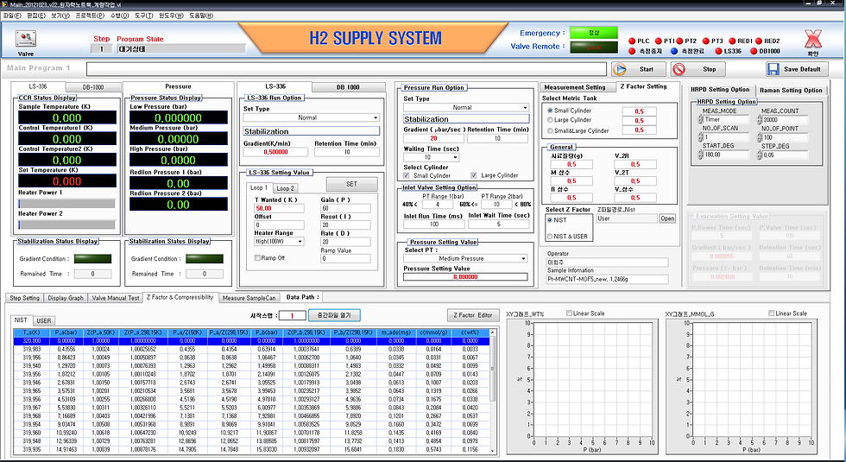Click the DB1000 status LED
Viewport: 846px width, 462px height.
tap(754, 51)
